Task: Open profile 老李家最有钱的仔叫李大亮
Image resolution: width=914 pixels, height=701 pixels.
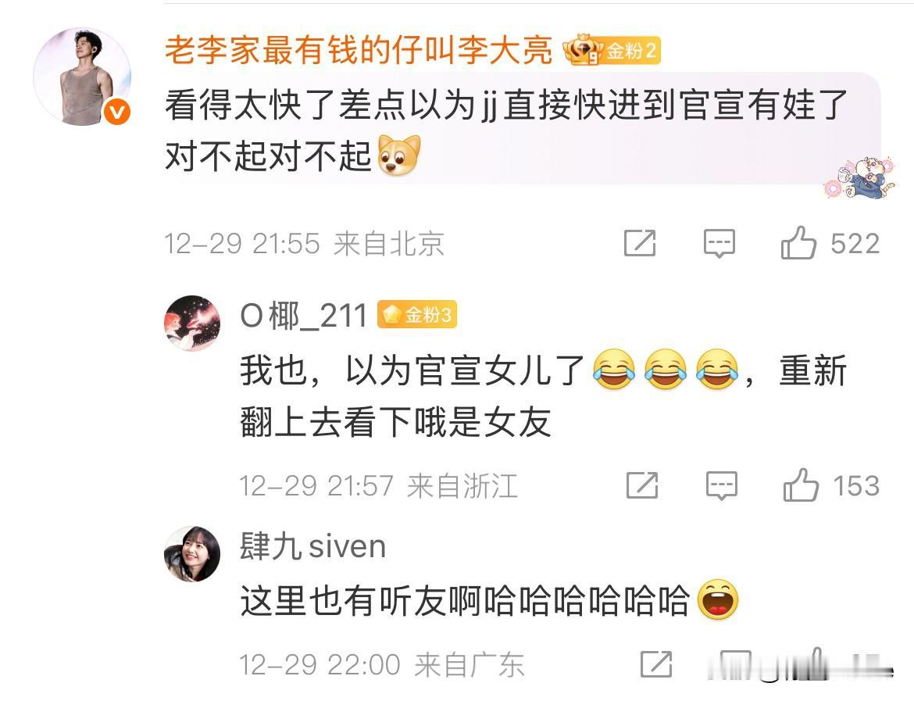Action: [359, 49]
